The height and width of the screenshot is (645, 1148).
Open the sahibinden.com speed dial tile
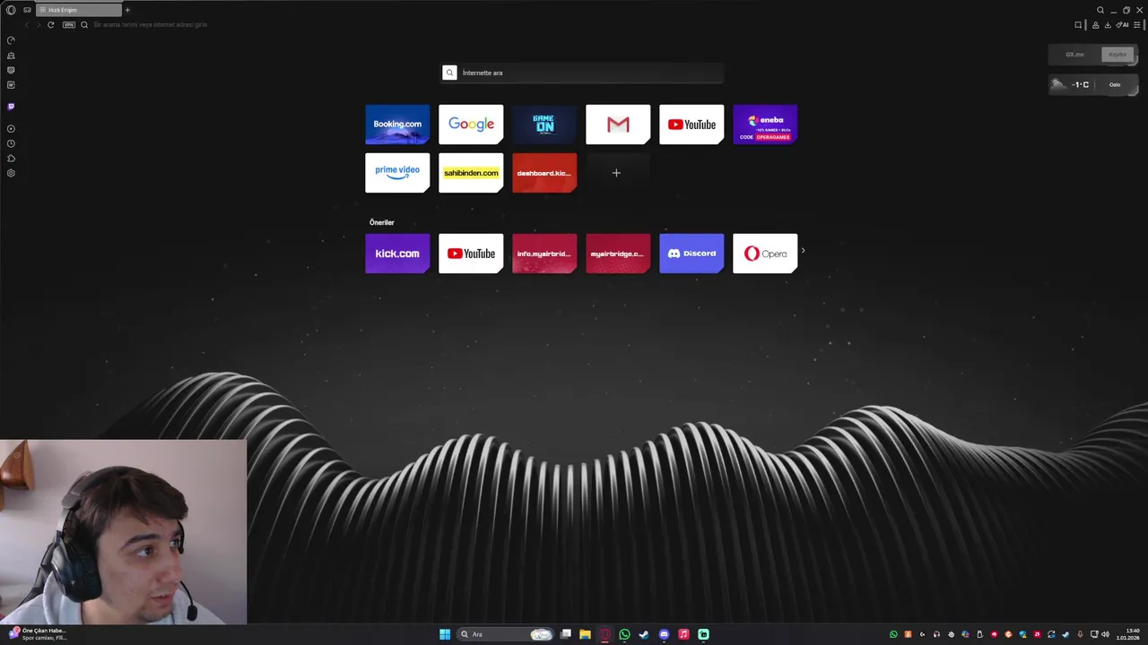click(x=471, y=173)
